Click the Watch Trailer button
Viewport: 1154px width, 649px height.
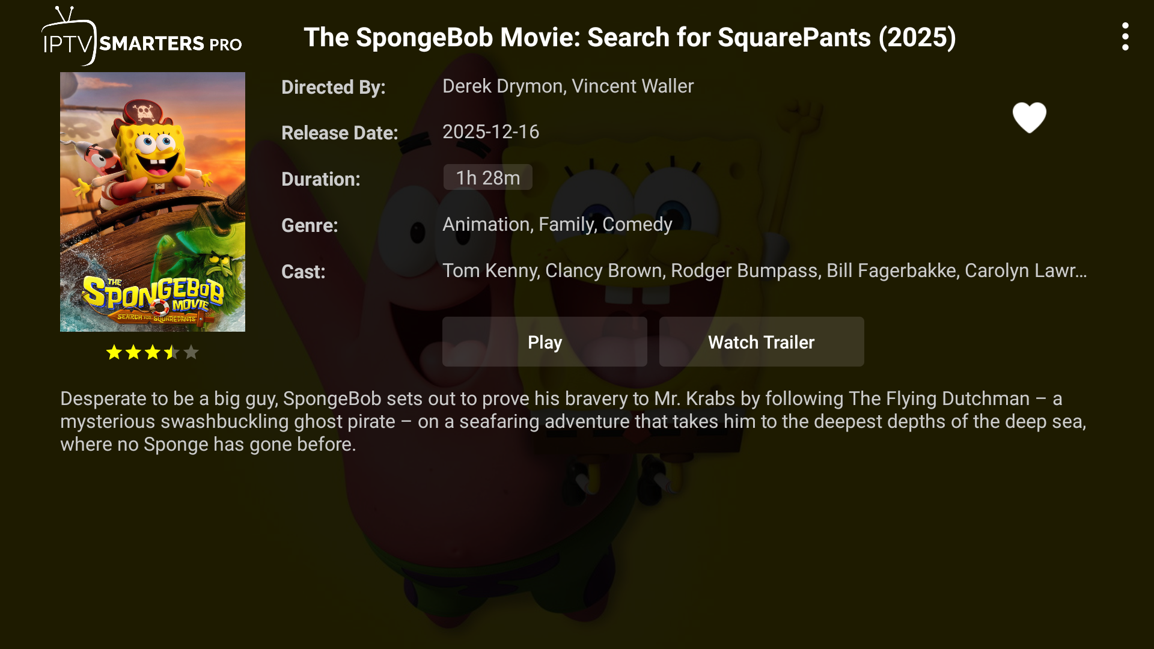(761, 342)
